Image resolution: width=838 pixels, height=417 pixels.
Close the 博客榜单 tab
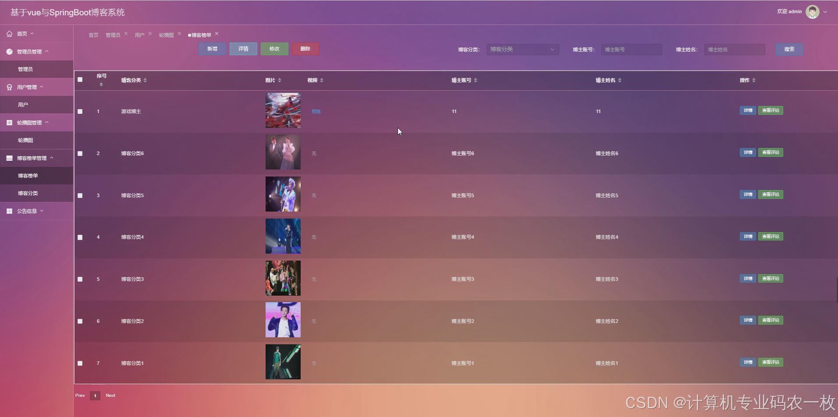(217, 34)
